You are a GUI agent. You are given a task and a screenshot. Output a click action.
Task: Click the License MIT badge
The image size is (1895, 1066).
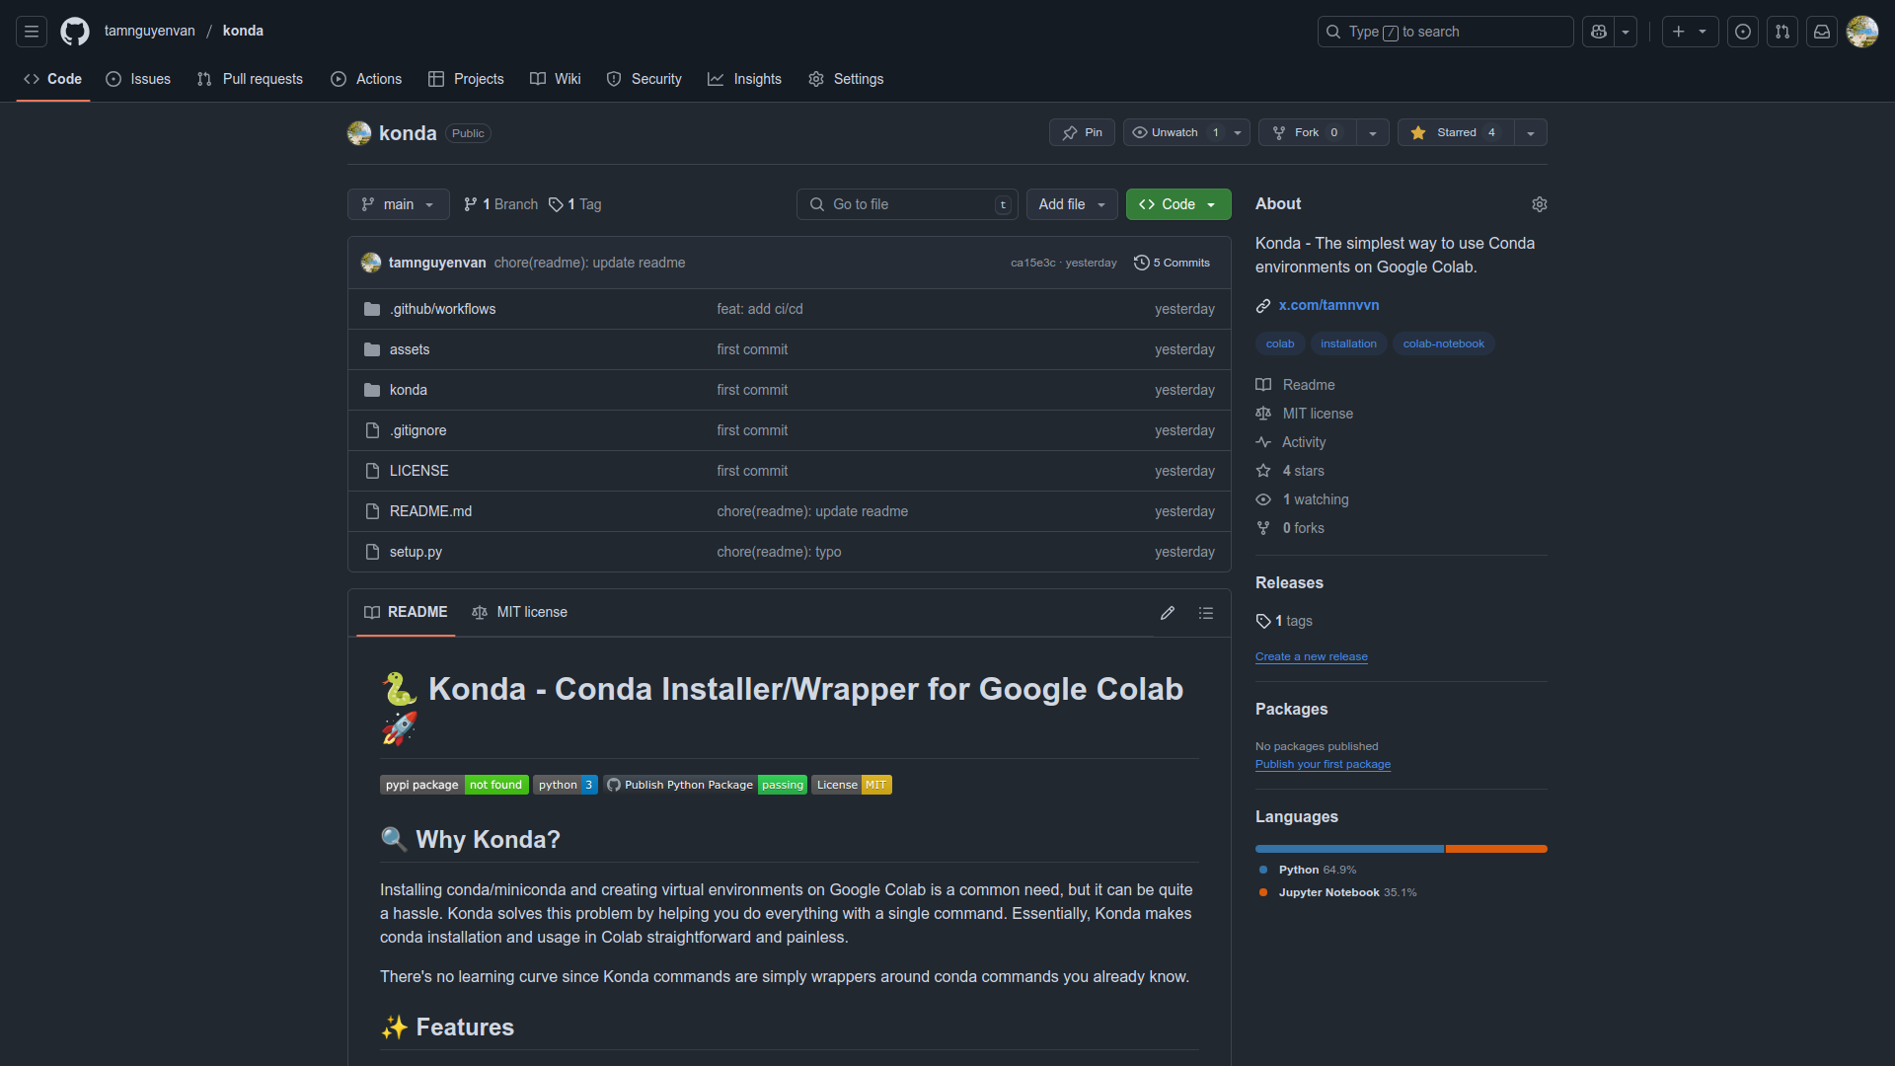852,785
